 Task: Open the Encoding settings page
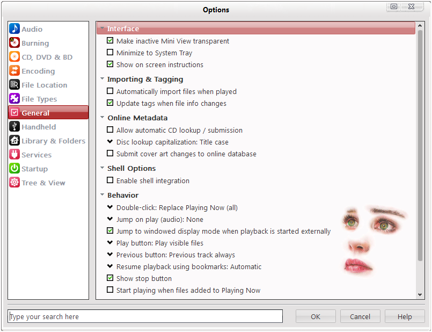(x=48, y=71)
